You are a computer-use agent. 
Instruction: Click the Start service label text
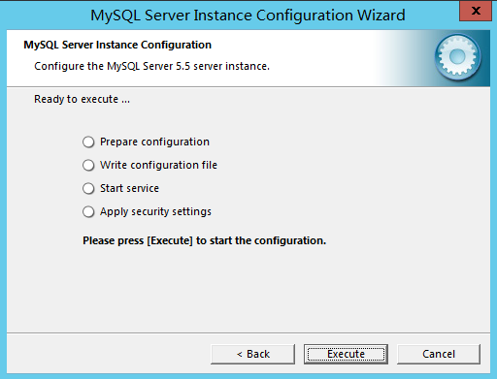[129, 188]
